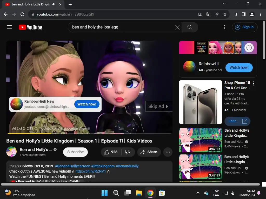The image size is (266, 199).
Task: Click the install app icon in address bar
Action: [200, 14]
